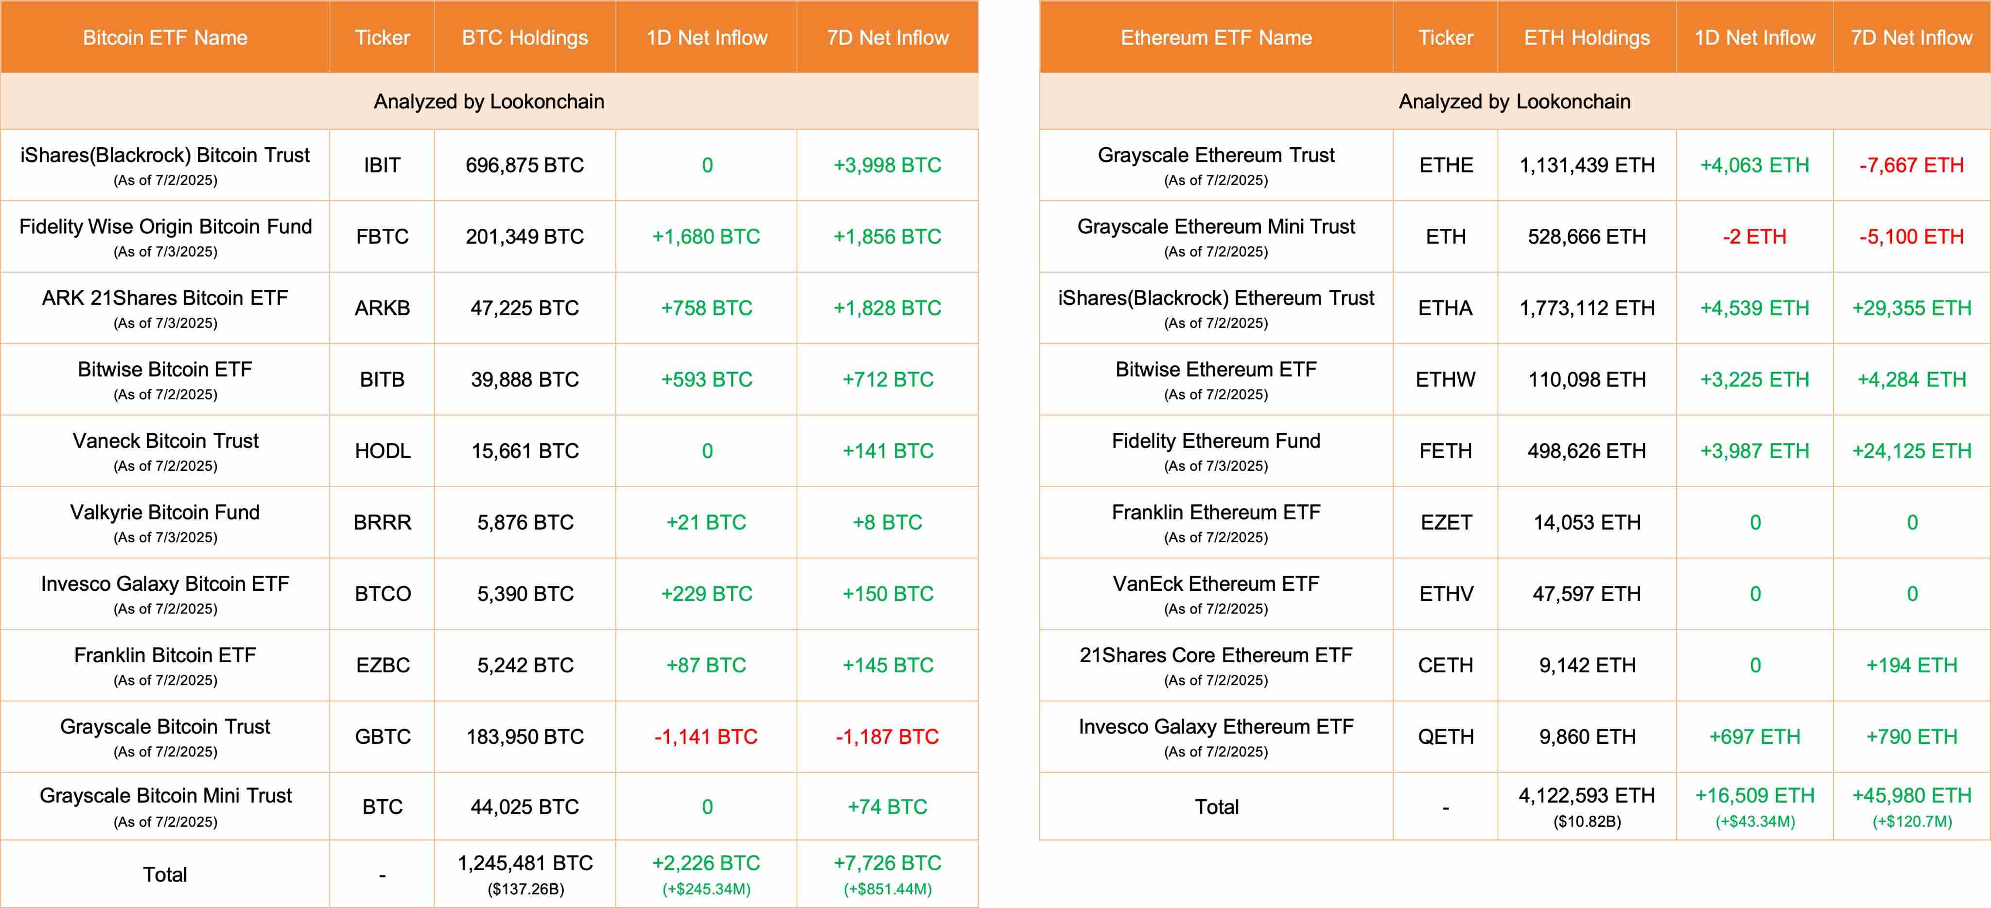The image size is (1991, 908).
Task: Select the ETHE ticker cell
Action: [x=1445, y=165]
